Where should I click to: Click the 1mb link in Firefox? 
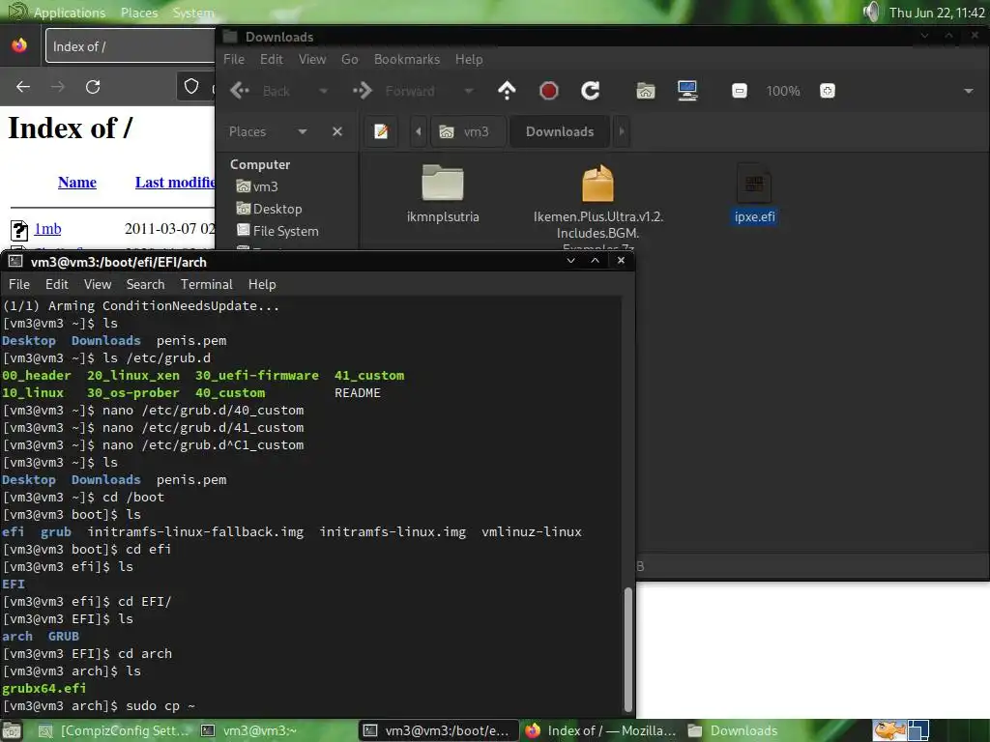click(47, 229)
